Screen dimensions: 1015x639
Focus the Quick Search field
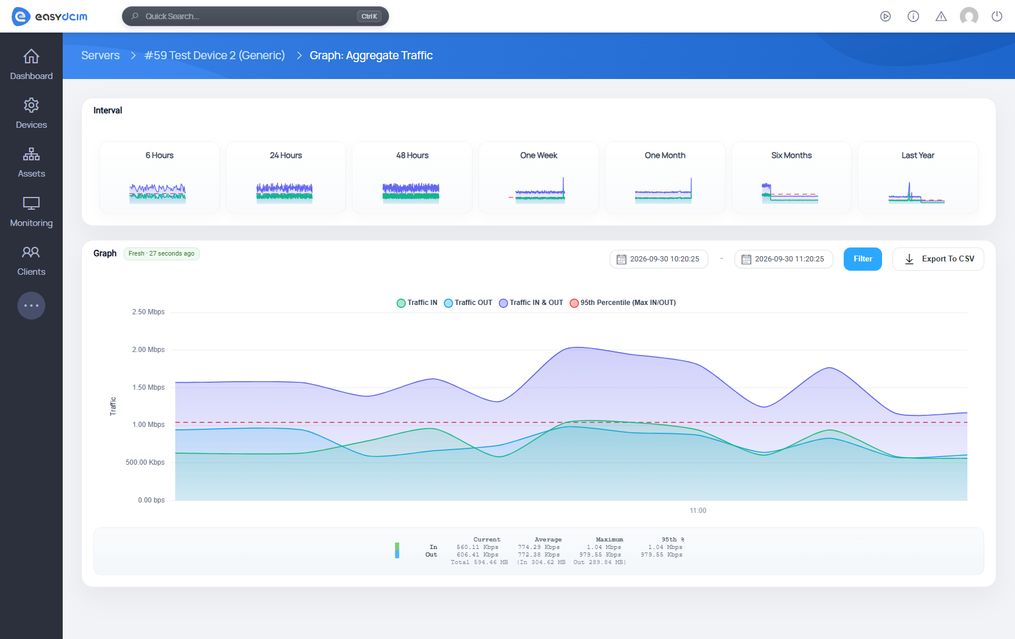pos(255,16)
